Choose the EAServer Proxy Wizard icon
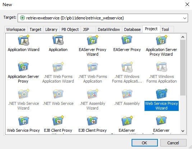Screen dimensions: 192x149 (92, 40)
